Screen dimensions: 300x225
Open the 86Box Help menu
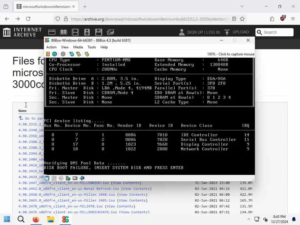click(x=104, y=47)
